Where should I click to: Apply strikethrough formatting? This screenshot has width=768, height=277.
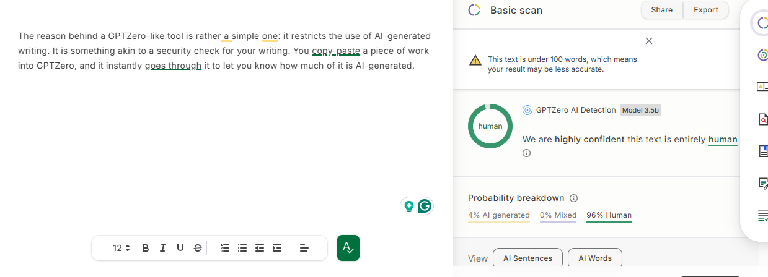(x=198, y=248)
